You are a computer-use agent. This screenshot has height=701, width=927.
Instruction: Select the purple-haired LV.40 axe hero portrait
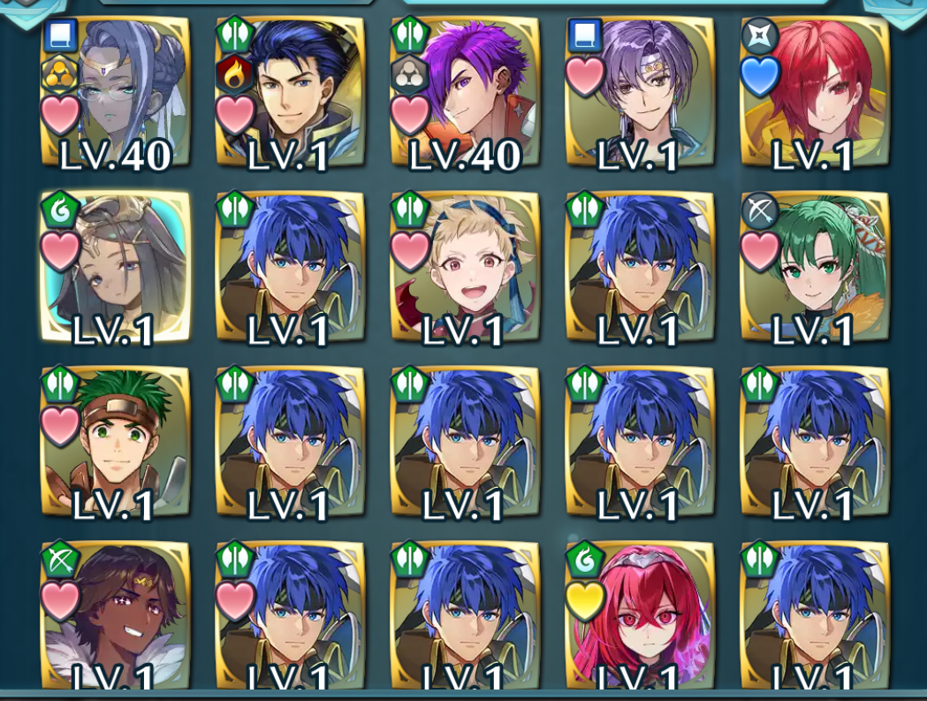point(466,92)
